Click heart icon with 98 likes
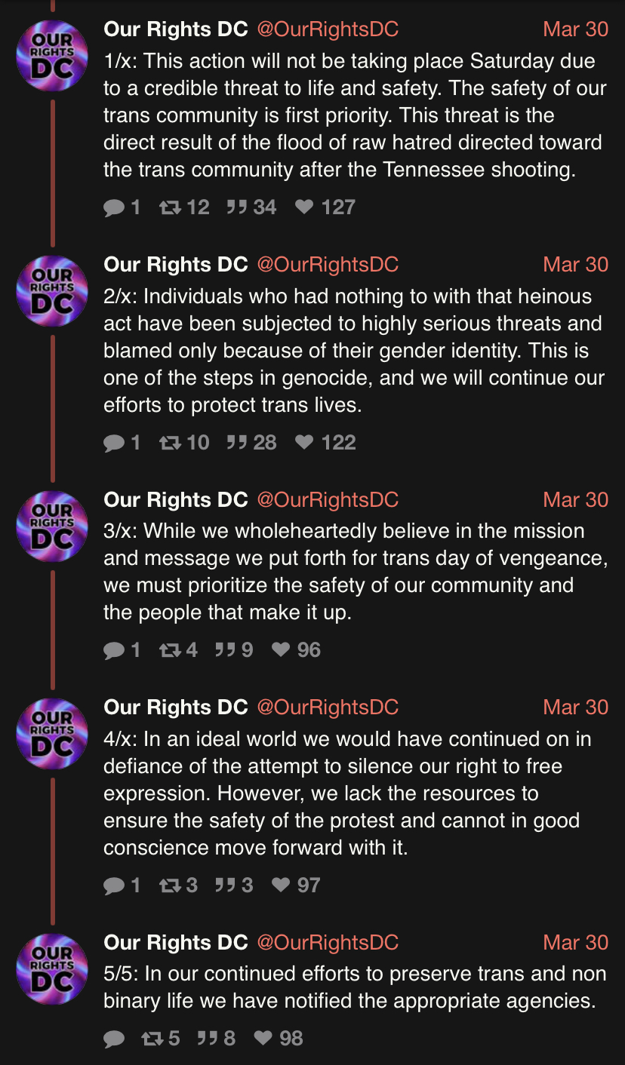 click(263, 1039)
